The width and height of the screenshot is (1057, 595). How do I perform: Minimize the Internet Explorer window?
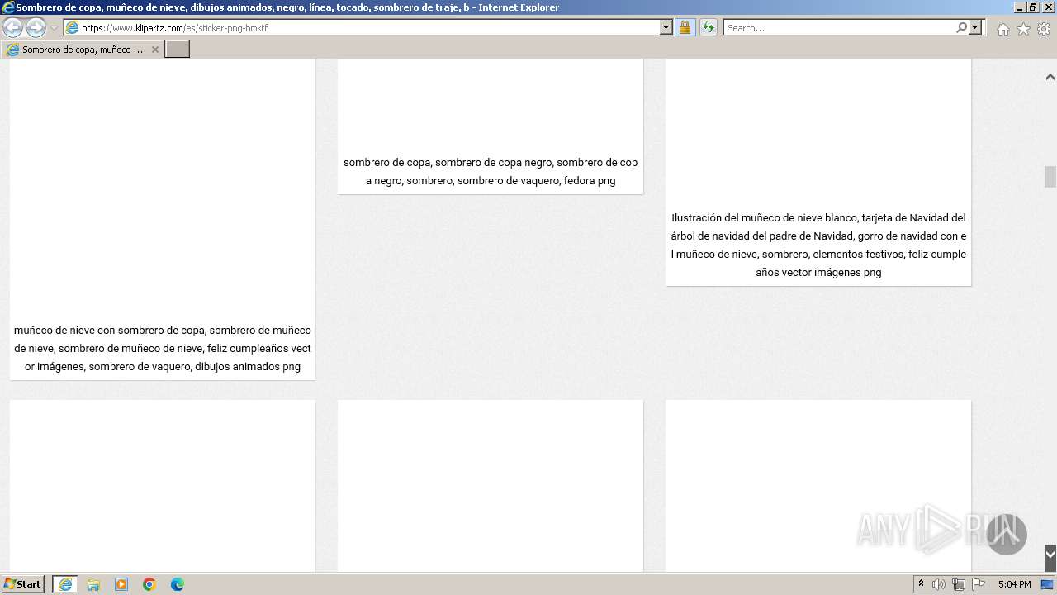[1019, 7]
